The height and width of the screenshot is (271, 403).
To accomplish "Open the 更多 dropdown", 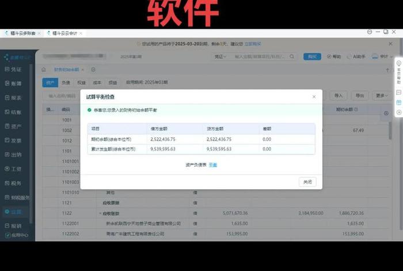I will point(382,96).
